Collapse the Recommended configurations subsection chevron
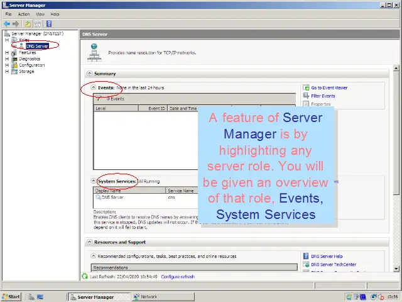The height and width of the screenshot is (302, 402). [x=94, y=256]
